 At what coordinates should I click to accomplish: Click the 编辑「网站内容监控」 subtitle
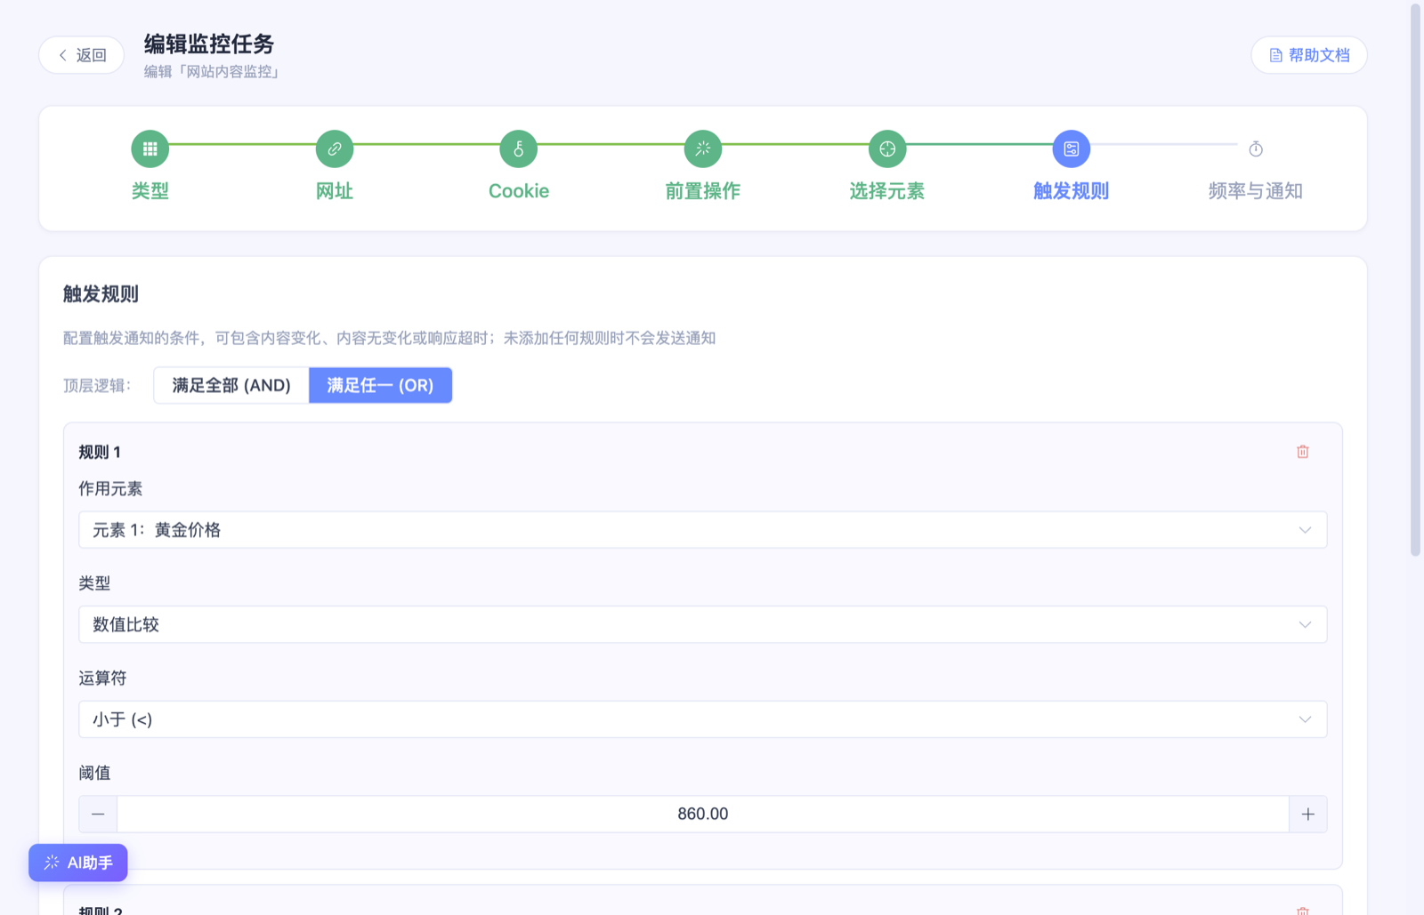[x=214, y=72]
